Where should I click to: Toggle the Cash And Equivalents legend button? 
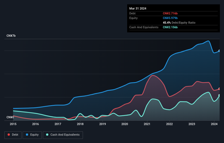tap(63, 135)
